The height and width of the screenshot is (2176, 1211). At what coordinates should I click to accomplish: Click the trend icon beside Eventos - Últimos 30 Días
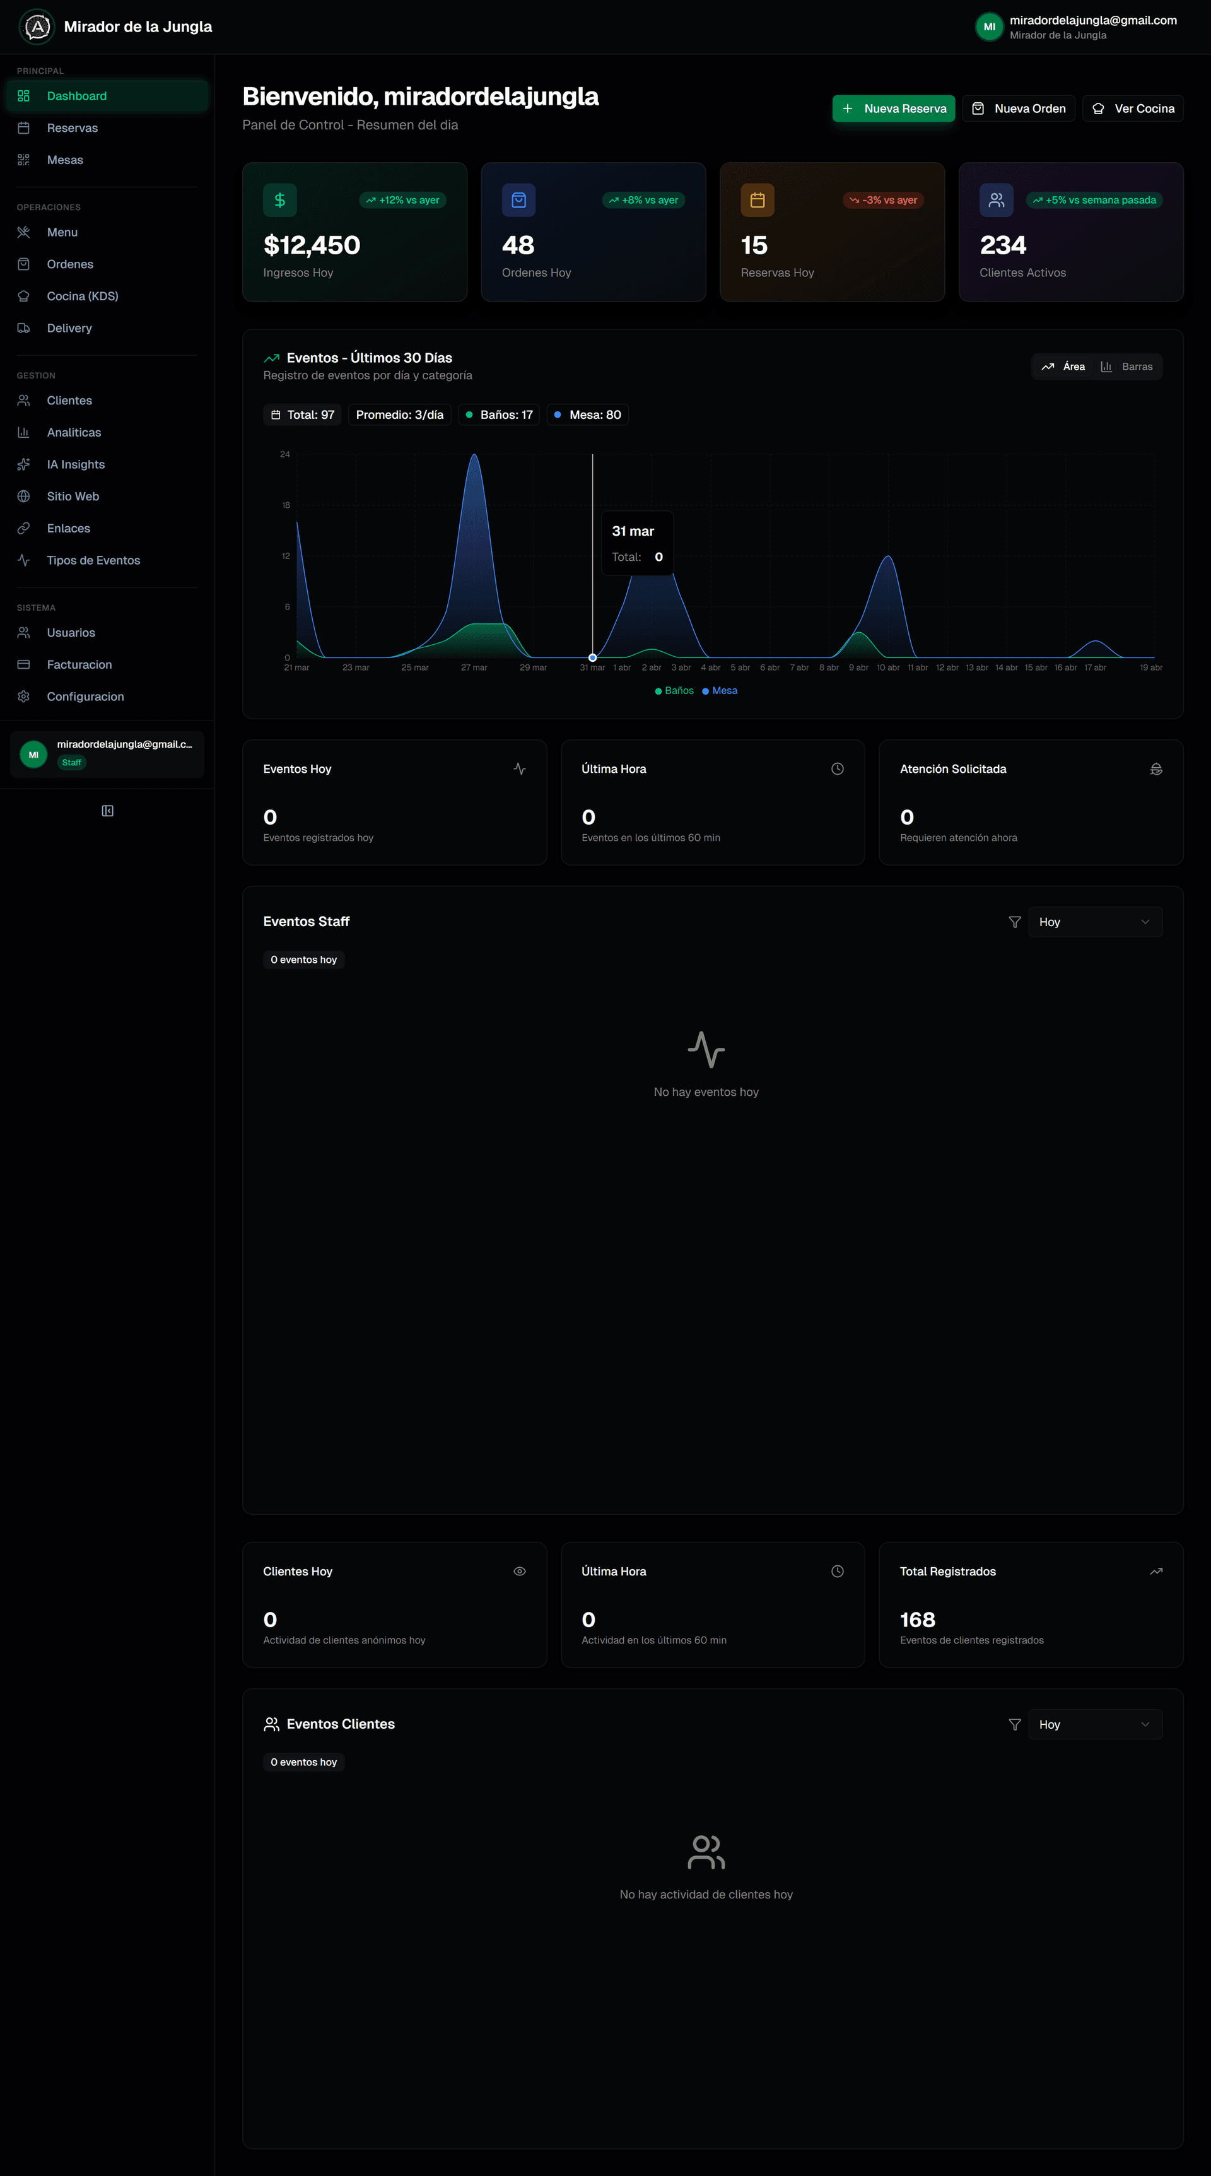[271, 358]
